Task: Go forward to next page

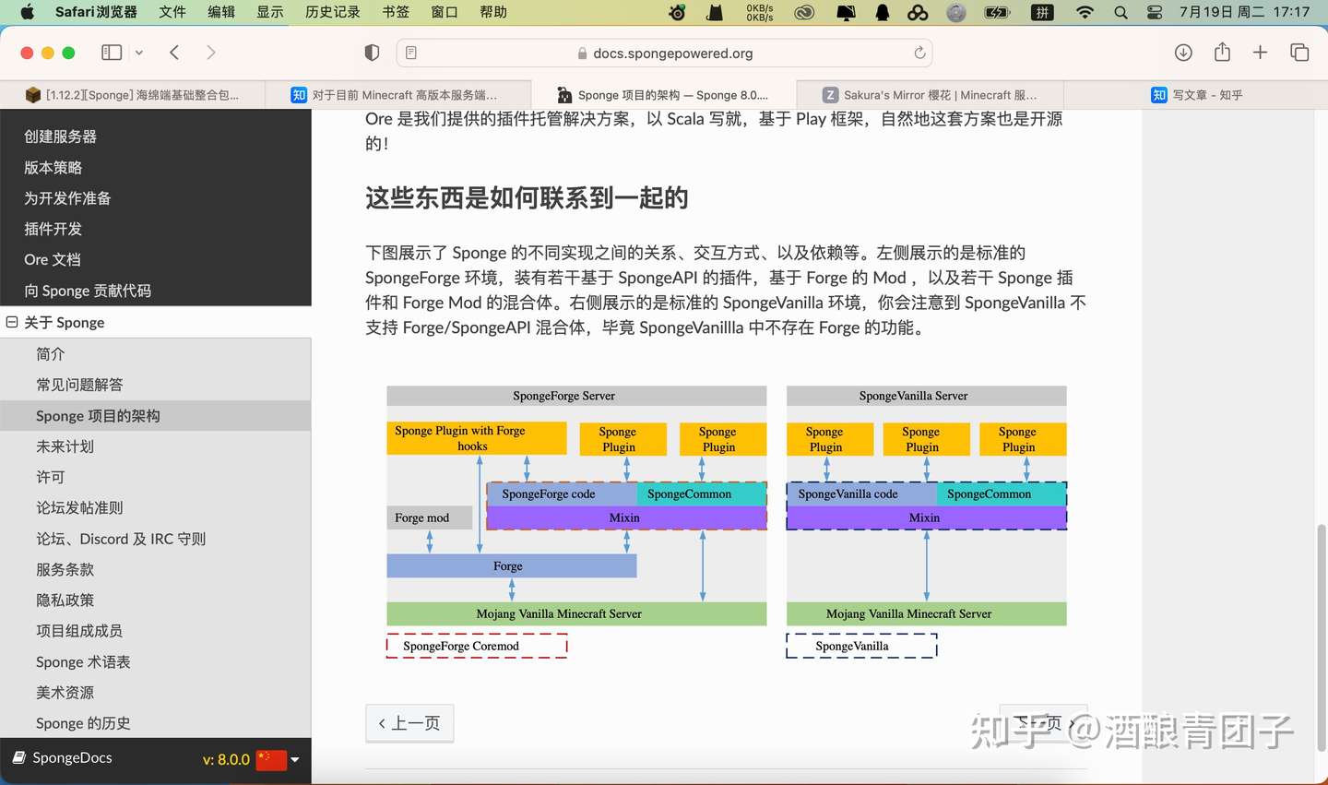Action: pyautogui.click(x=211, y=53)
